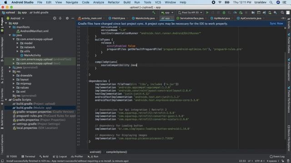Click the Sync Now link
The height and width of the screenshot is (163, 291).
tap(276, 24)
